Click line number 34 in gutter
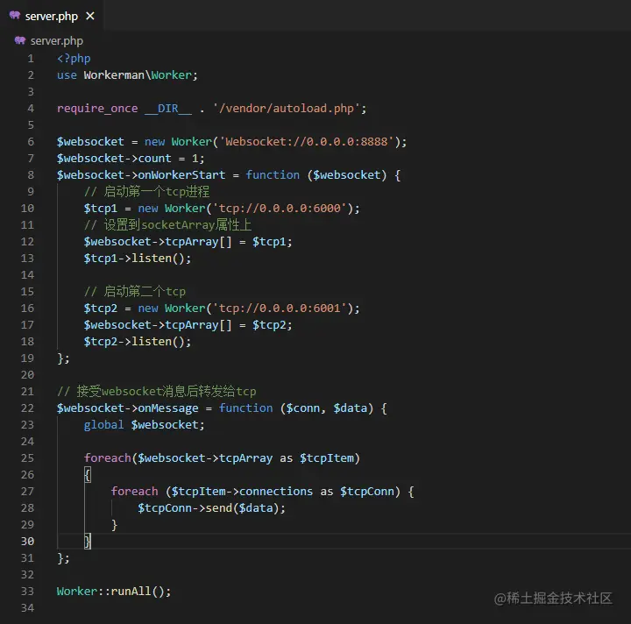 click(x=27, y=608)
